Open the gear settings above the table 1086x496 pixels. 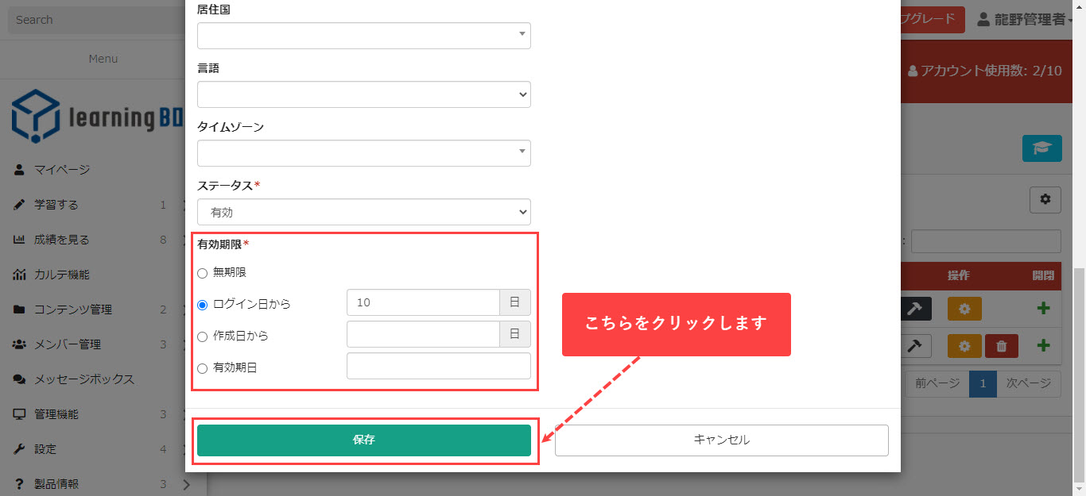[1045, 200]
